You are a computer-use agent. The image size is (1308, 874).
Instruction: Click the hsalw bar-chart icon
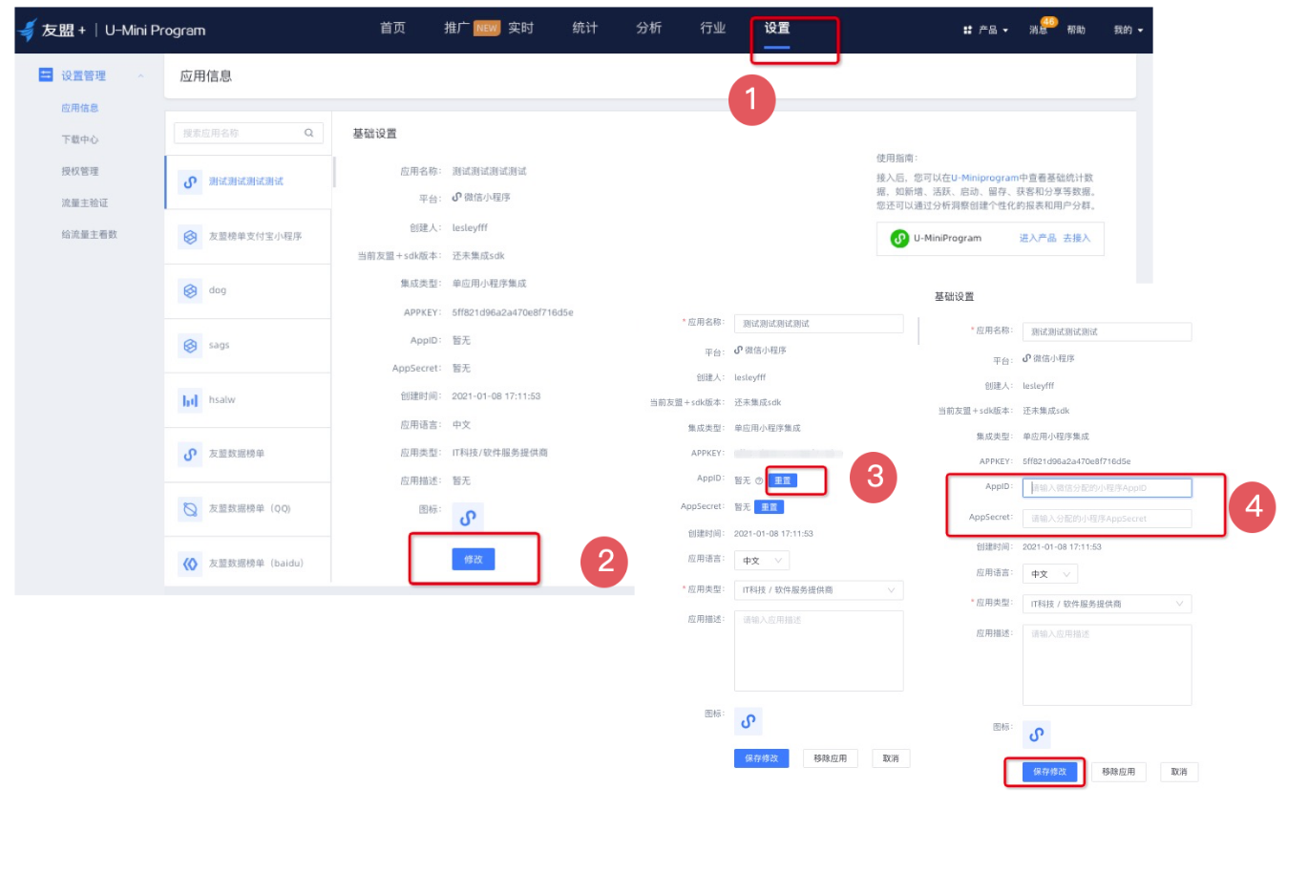click(x=190, y=400)
